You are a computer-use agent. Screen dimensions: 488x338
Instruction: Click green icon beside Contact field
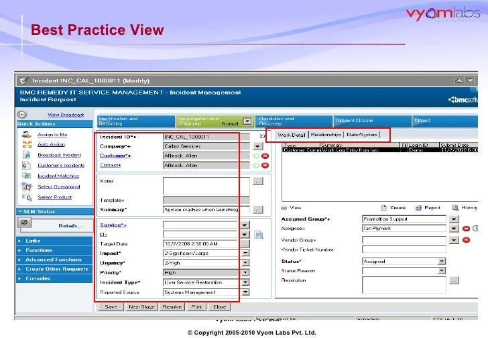257,165
